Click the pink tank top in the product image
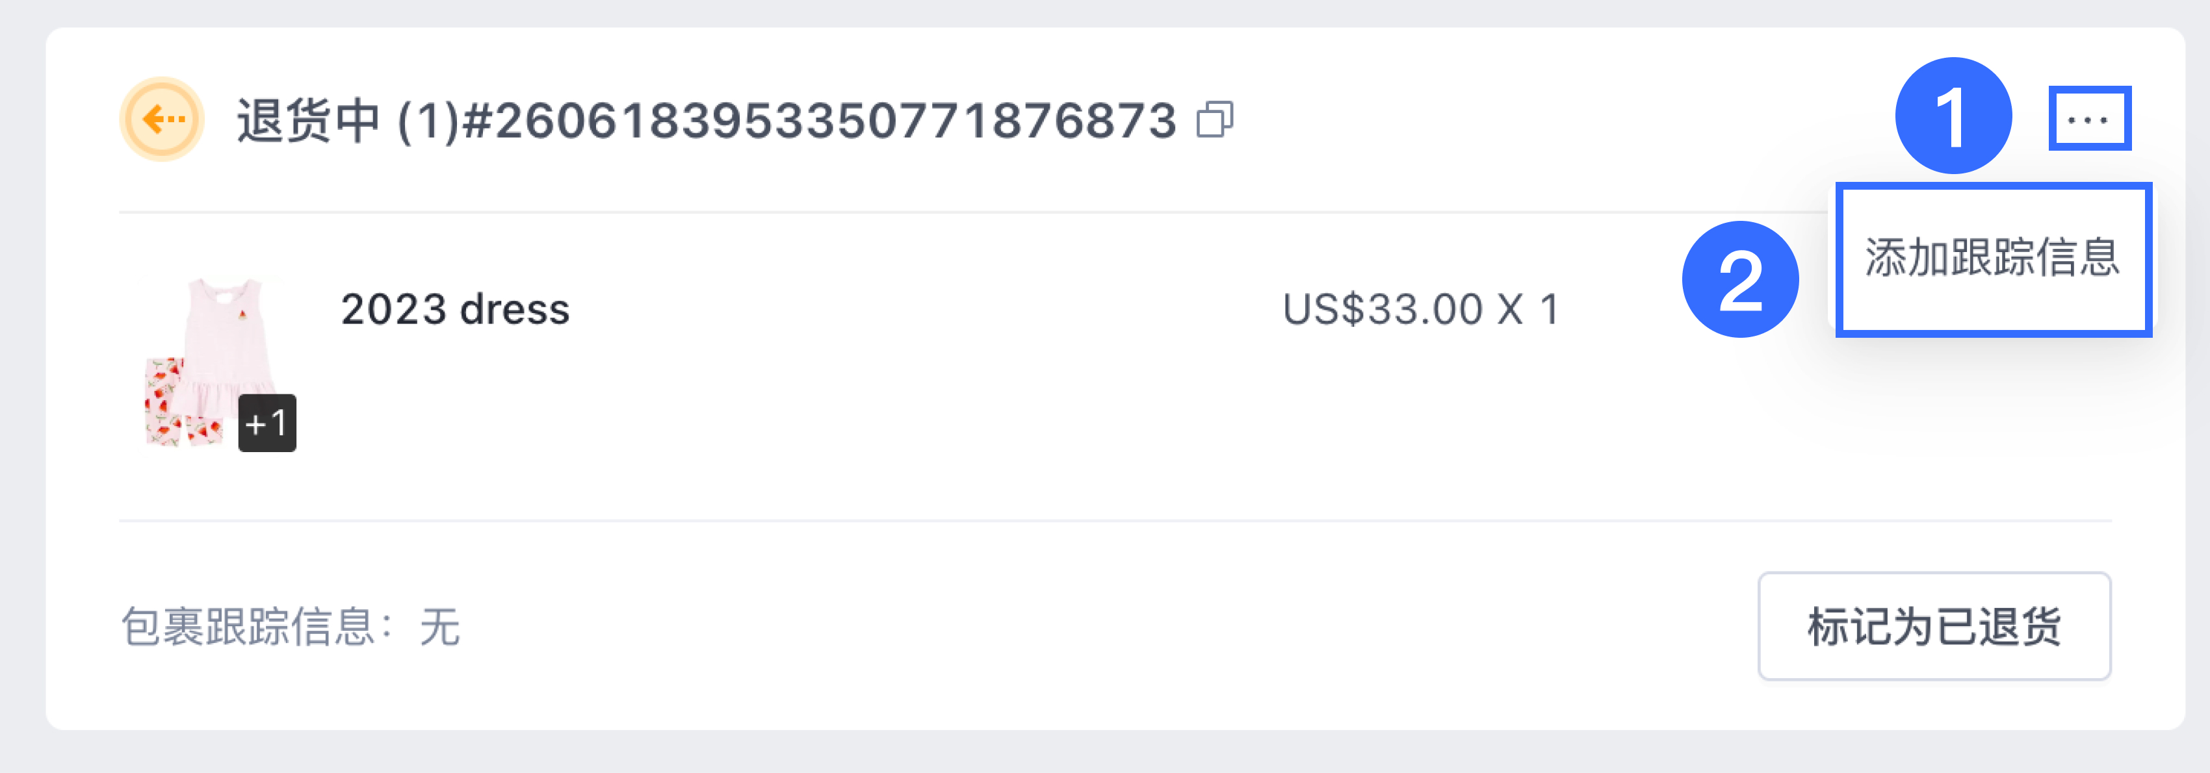The width and height of the screenshot is (2210, 773). coord(227,338)
